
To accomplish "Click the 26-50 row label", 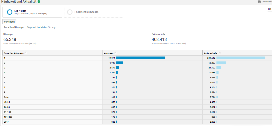I will (x=7, y=107).
